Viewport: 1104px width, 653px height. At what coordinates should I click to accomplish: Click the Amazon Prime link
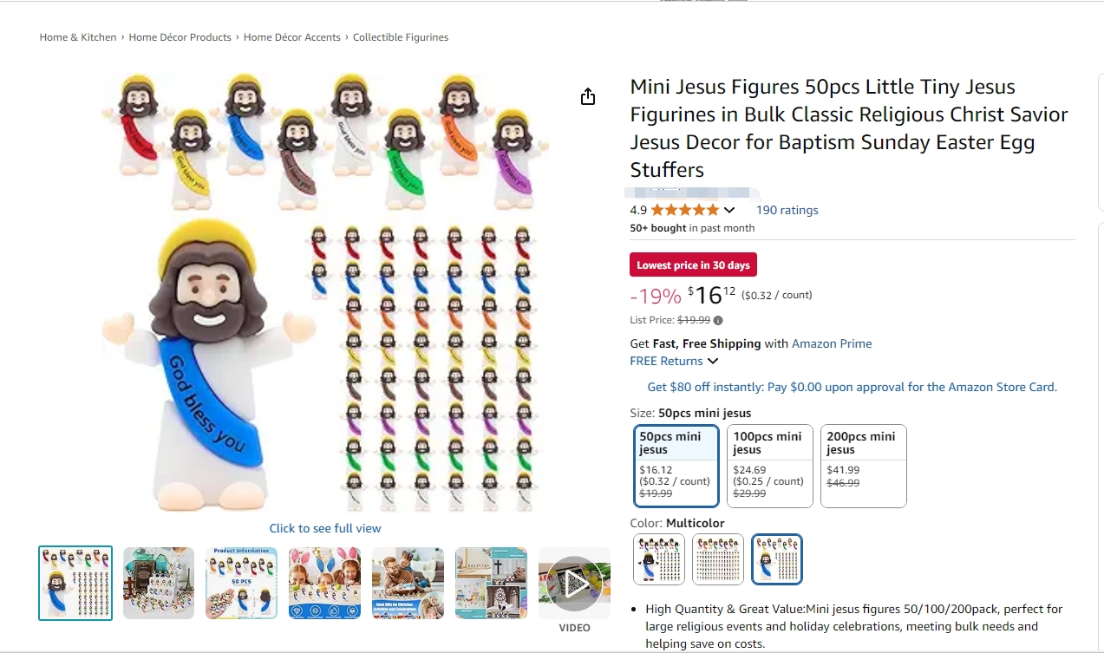coord(832,343)
